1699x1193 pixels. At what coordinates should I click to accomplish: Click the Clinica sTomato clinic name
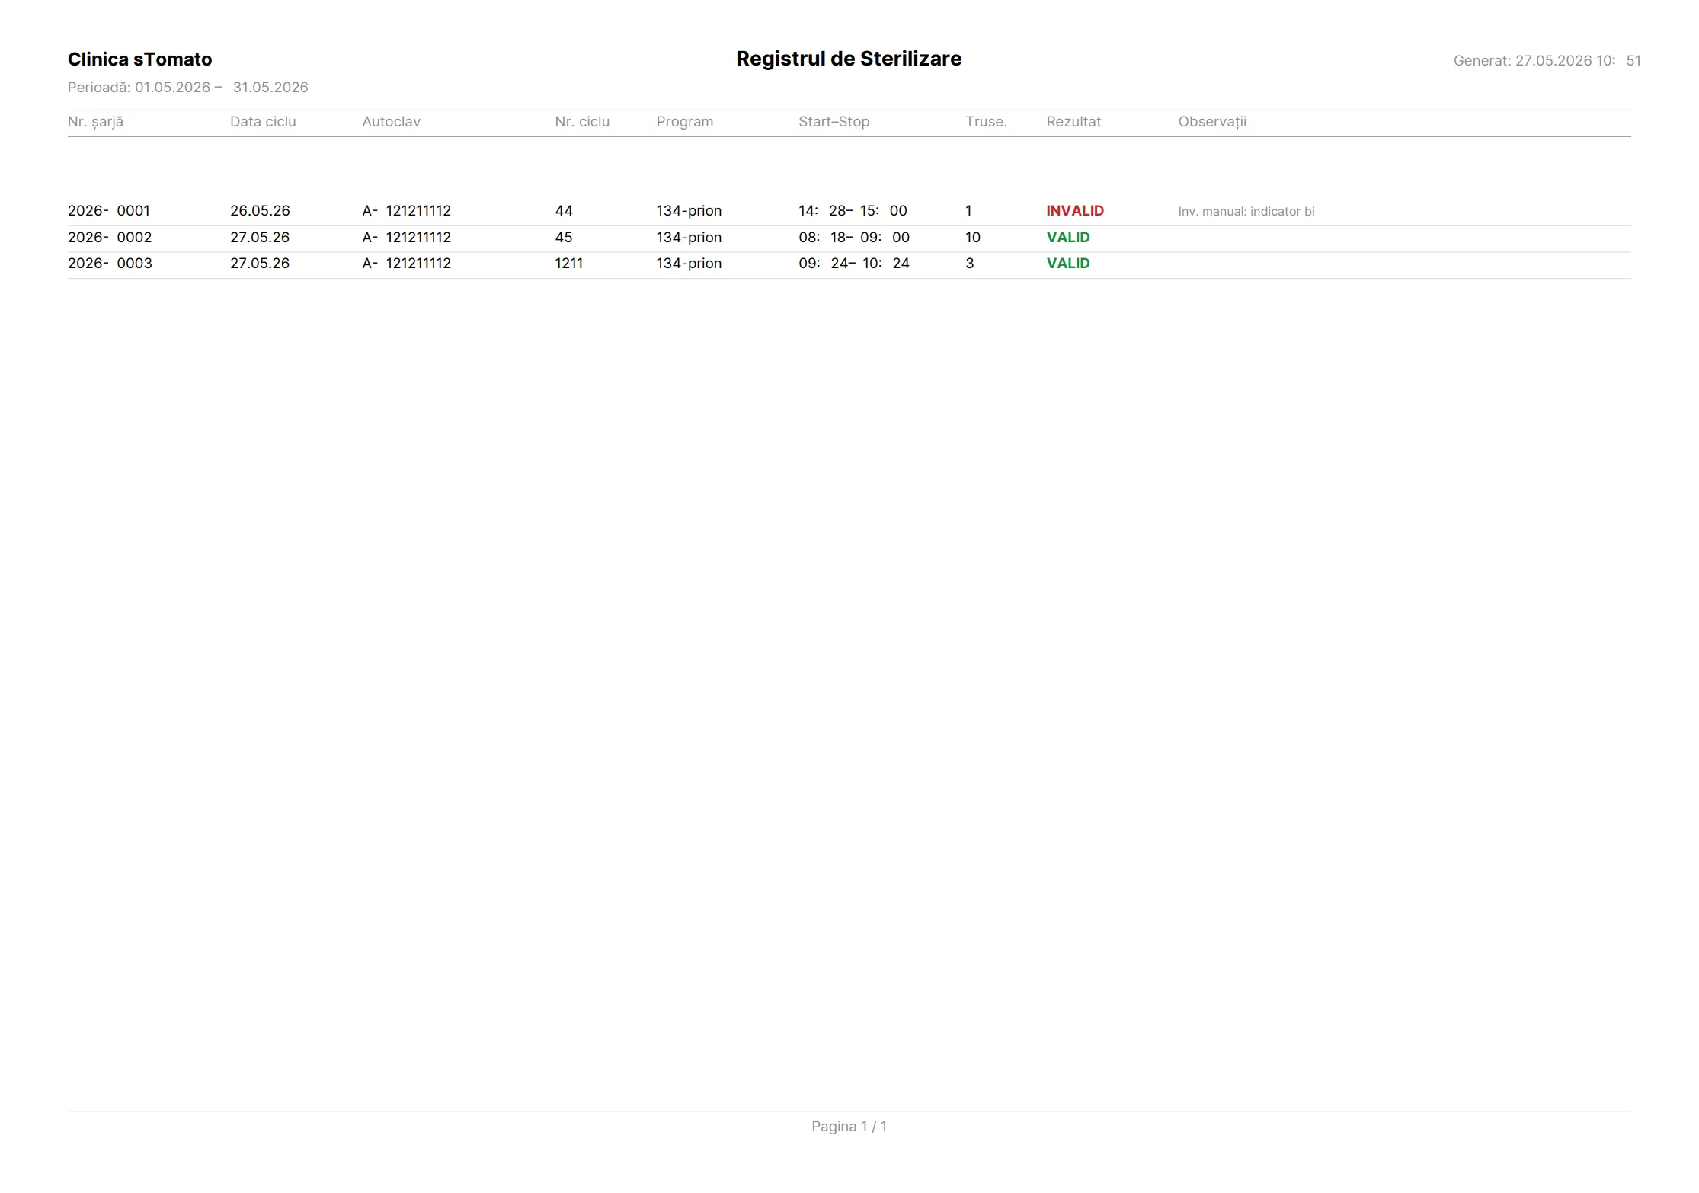click(139, 59)
